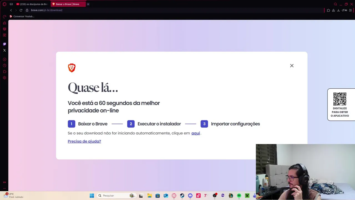
Task: Open a new tab with plus button
Action: coord(88,4)
